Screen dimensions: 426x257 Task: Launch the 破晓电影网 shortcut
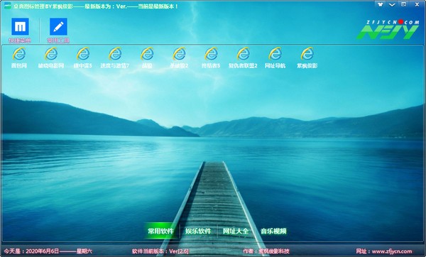tap(51, 58)
